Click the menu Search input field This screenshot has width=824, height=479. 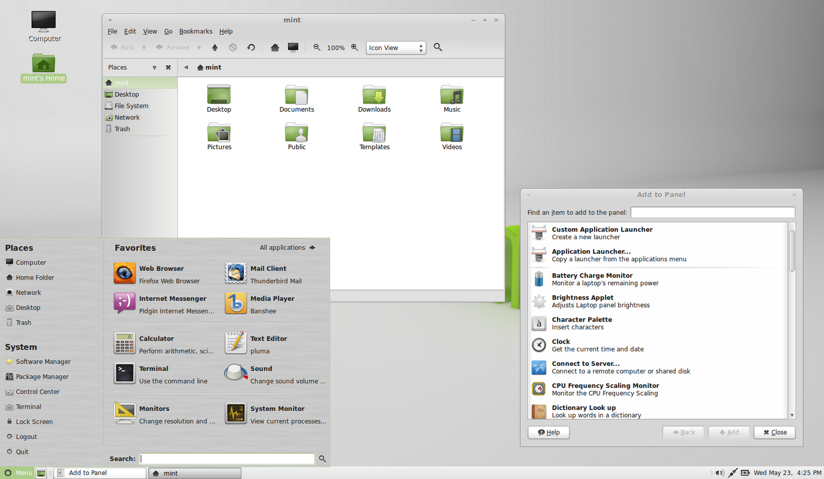click(227, 458)
